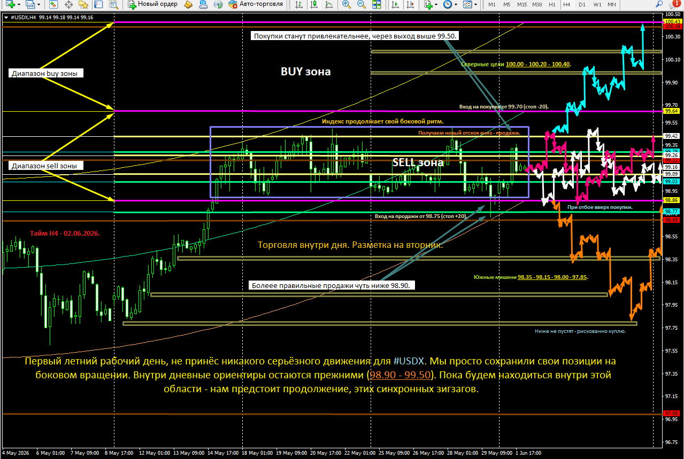Click the 'Диапазон buy зоны' label
Screen dimensions: 684x459
pos(47,73)
